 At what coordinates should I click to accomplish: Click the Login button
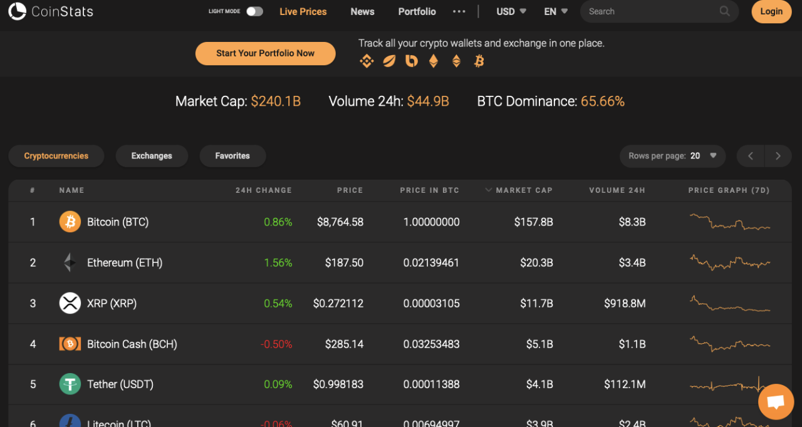click(x=771, y=11)
